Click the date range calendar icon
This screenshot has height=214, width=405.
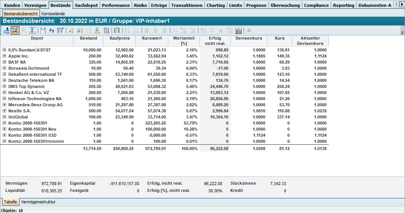pos(43,30)
